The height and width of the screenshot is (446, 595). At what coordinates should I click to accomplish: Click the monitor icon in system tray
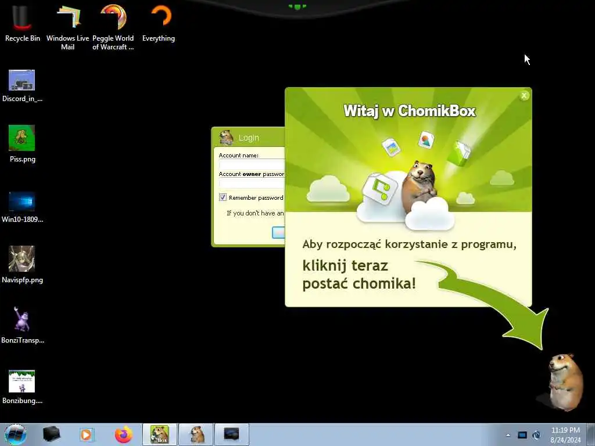click(x=522, y=435)
